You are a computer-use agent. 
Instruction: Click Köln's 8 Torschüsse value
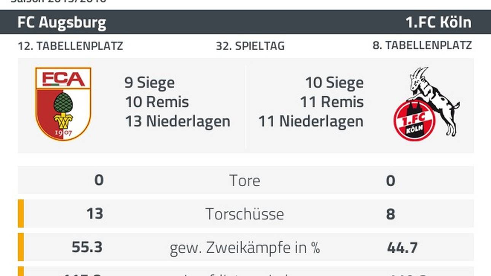[391, 214]
